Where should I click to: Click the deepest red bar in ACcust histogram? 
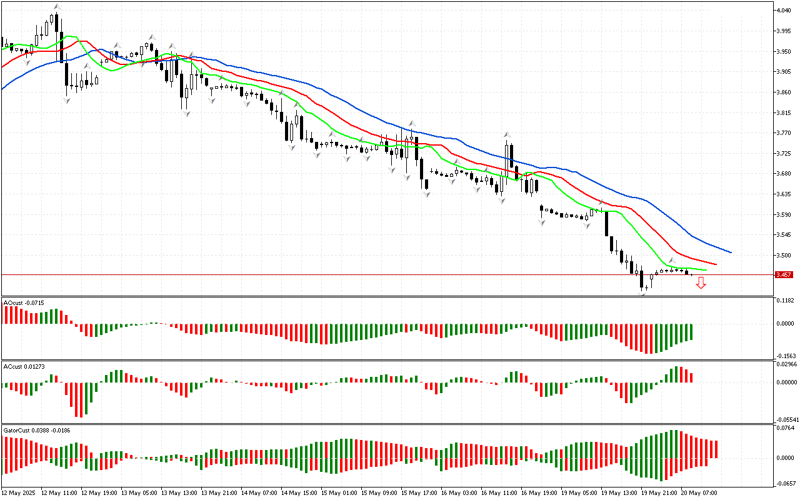[79, 400]
